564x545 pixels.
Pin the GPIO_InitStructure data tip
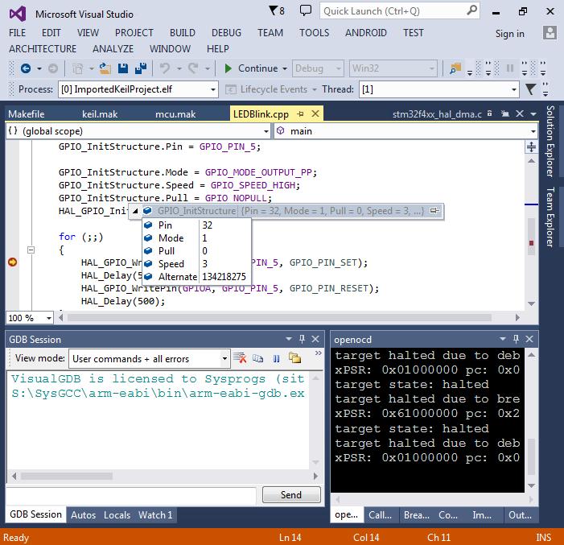pos(434,211)
